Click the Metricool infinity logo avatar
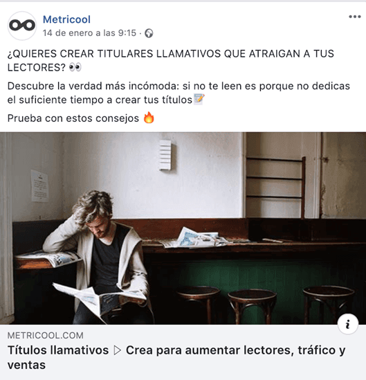Viewport: 366px width, 380px height. [x=22, y=26]
